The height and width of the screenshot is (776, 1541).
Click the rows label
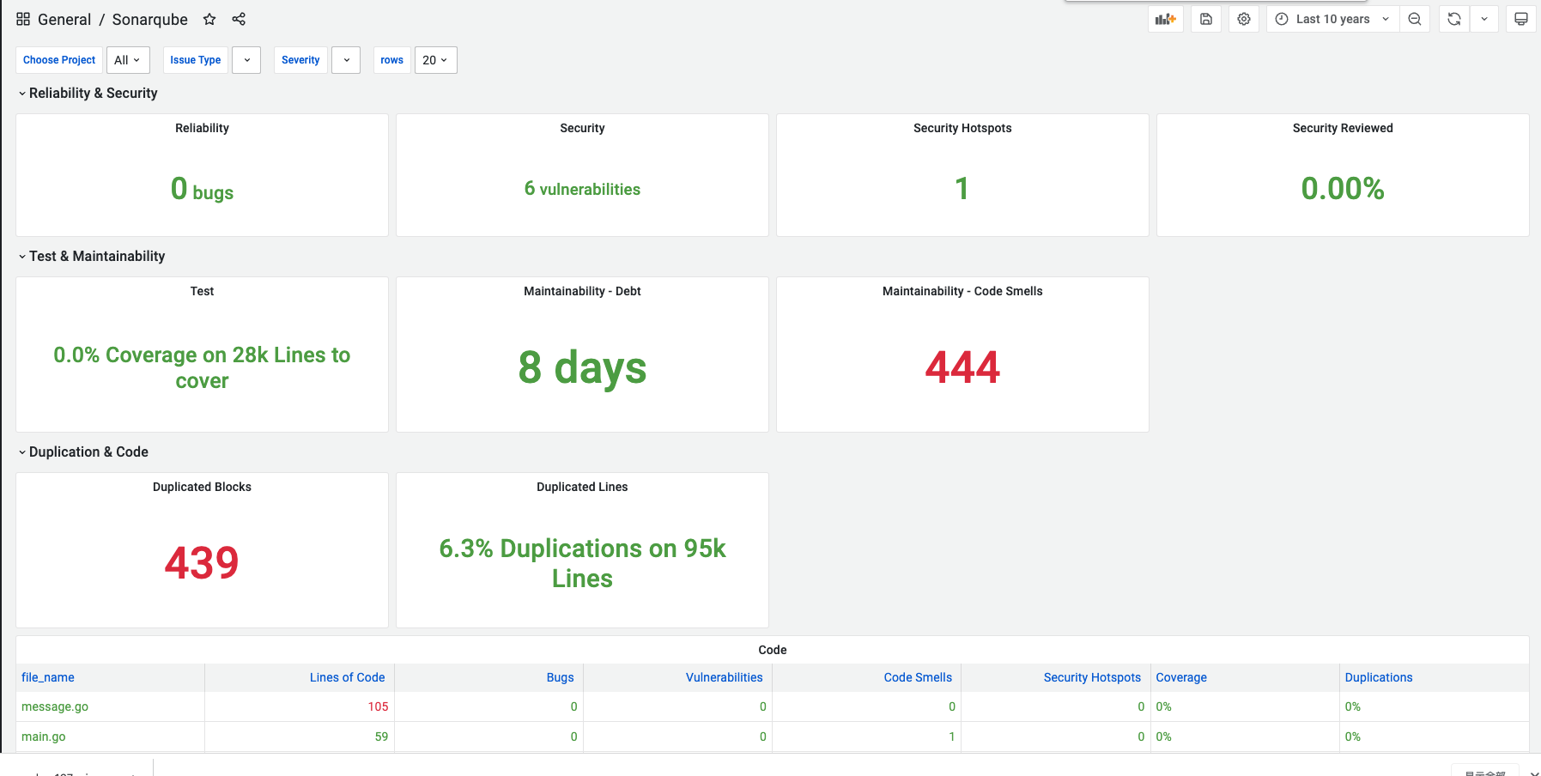coord(392,60)
